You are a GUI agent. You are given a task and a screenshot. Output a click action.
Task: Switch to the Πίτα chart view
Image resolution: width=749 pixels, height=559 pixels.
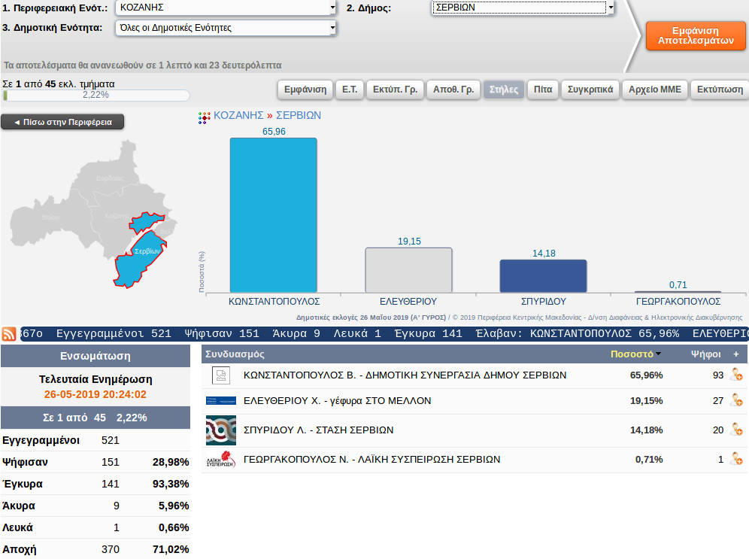[x=543, y=90]
